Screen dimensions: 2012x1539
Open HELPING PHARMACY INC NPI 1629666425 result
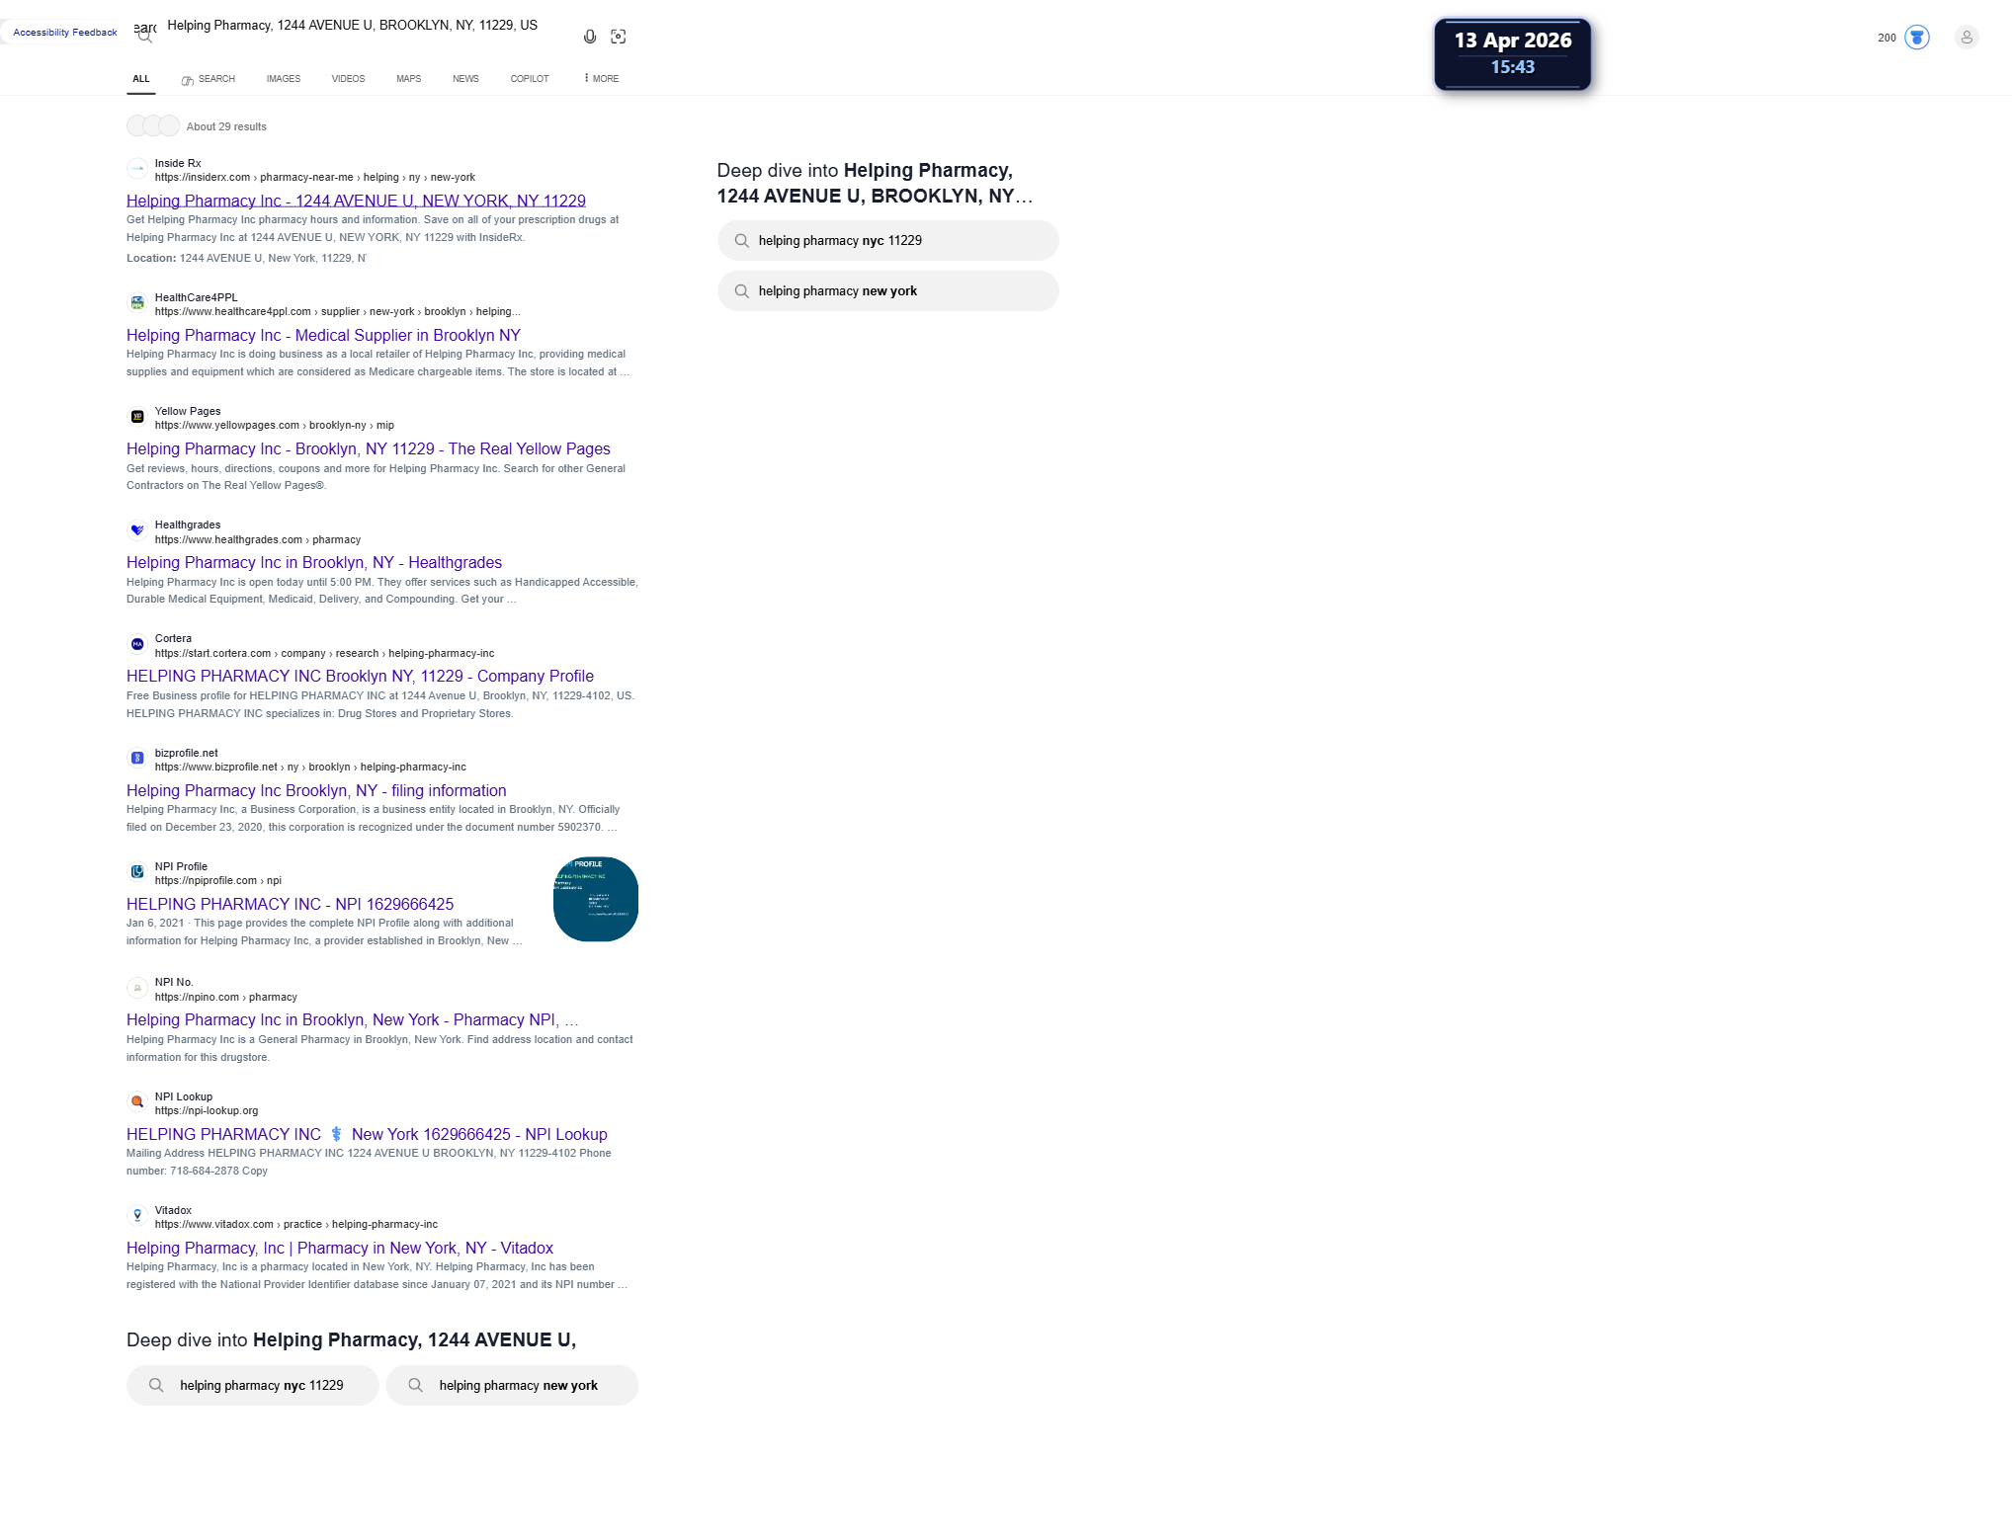pyautogui.click(x=290, y=905)
